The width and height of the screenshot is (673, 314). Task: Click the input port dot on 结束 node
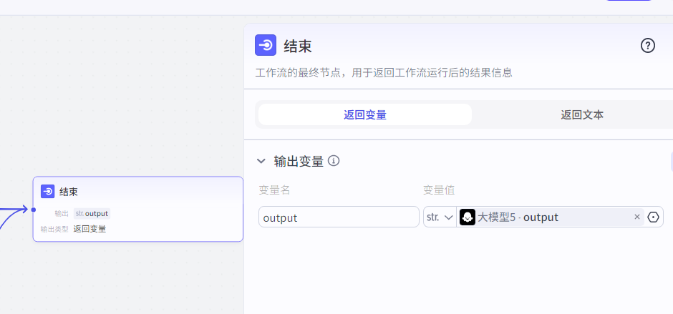click(x=33, y=210)
